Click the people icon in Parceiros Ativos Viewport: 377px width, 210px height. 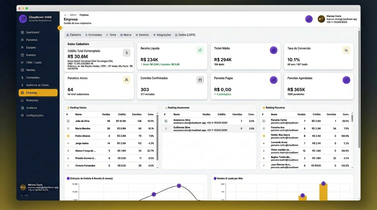coord(127,80)
